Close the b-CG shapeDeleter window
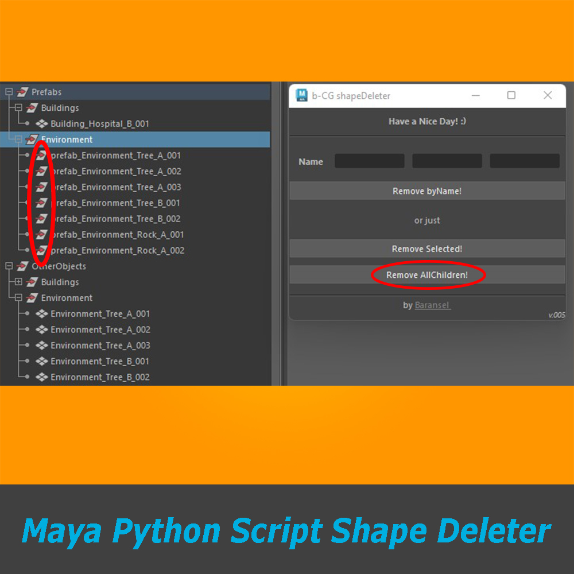 pos(548,95)
